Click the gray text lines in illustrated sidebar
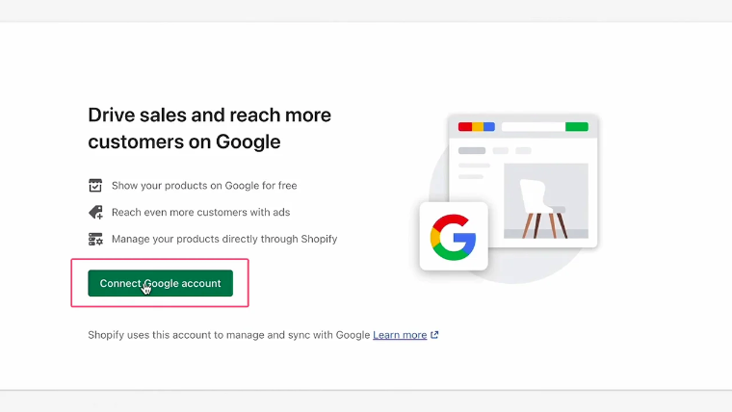 [473, 171]
